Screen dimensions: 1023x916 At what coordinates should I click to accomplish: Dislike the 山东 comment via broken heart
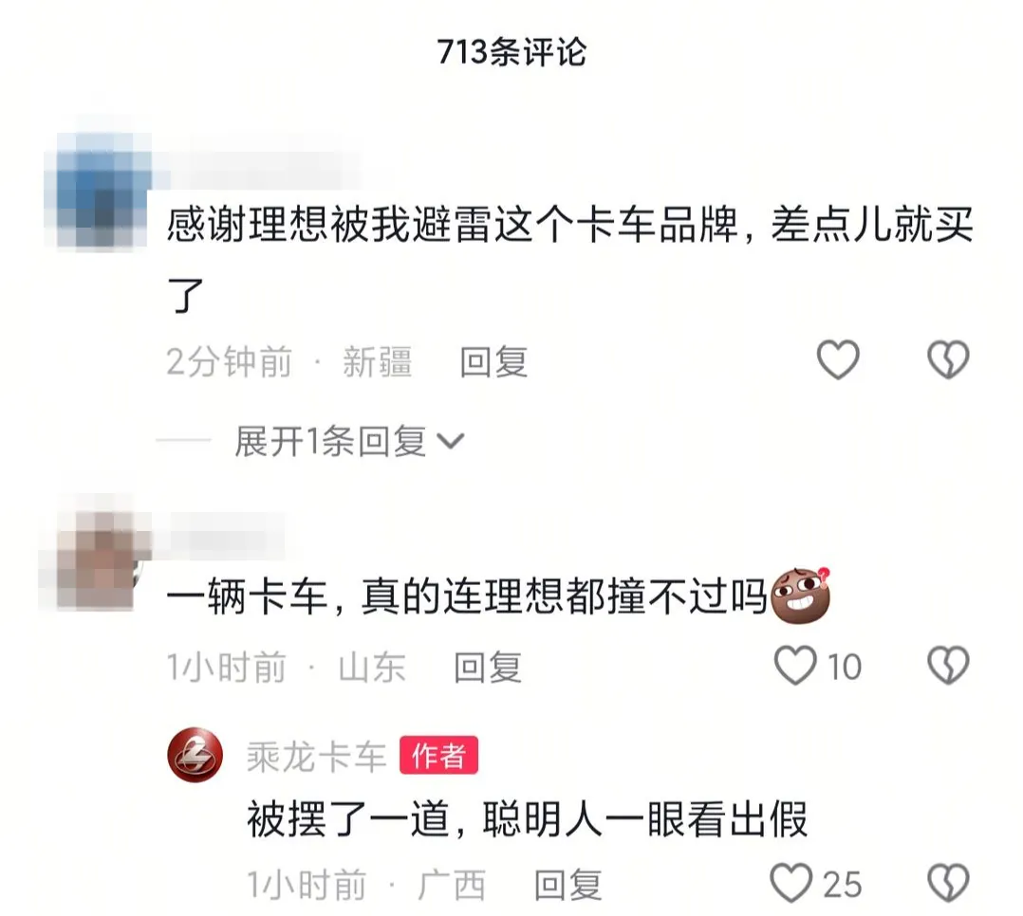pos(948,665)
